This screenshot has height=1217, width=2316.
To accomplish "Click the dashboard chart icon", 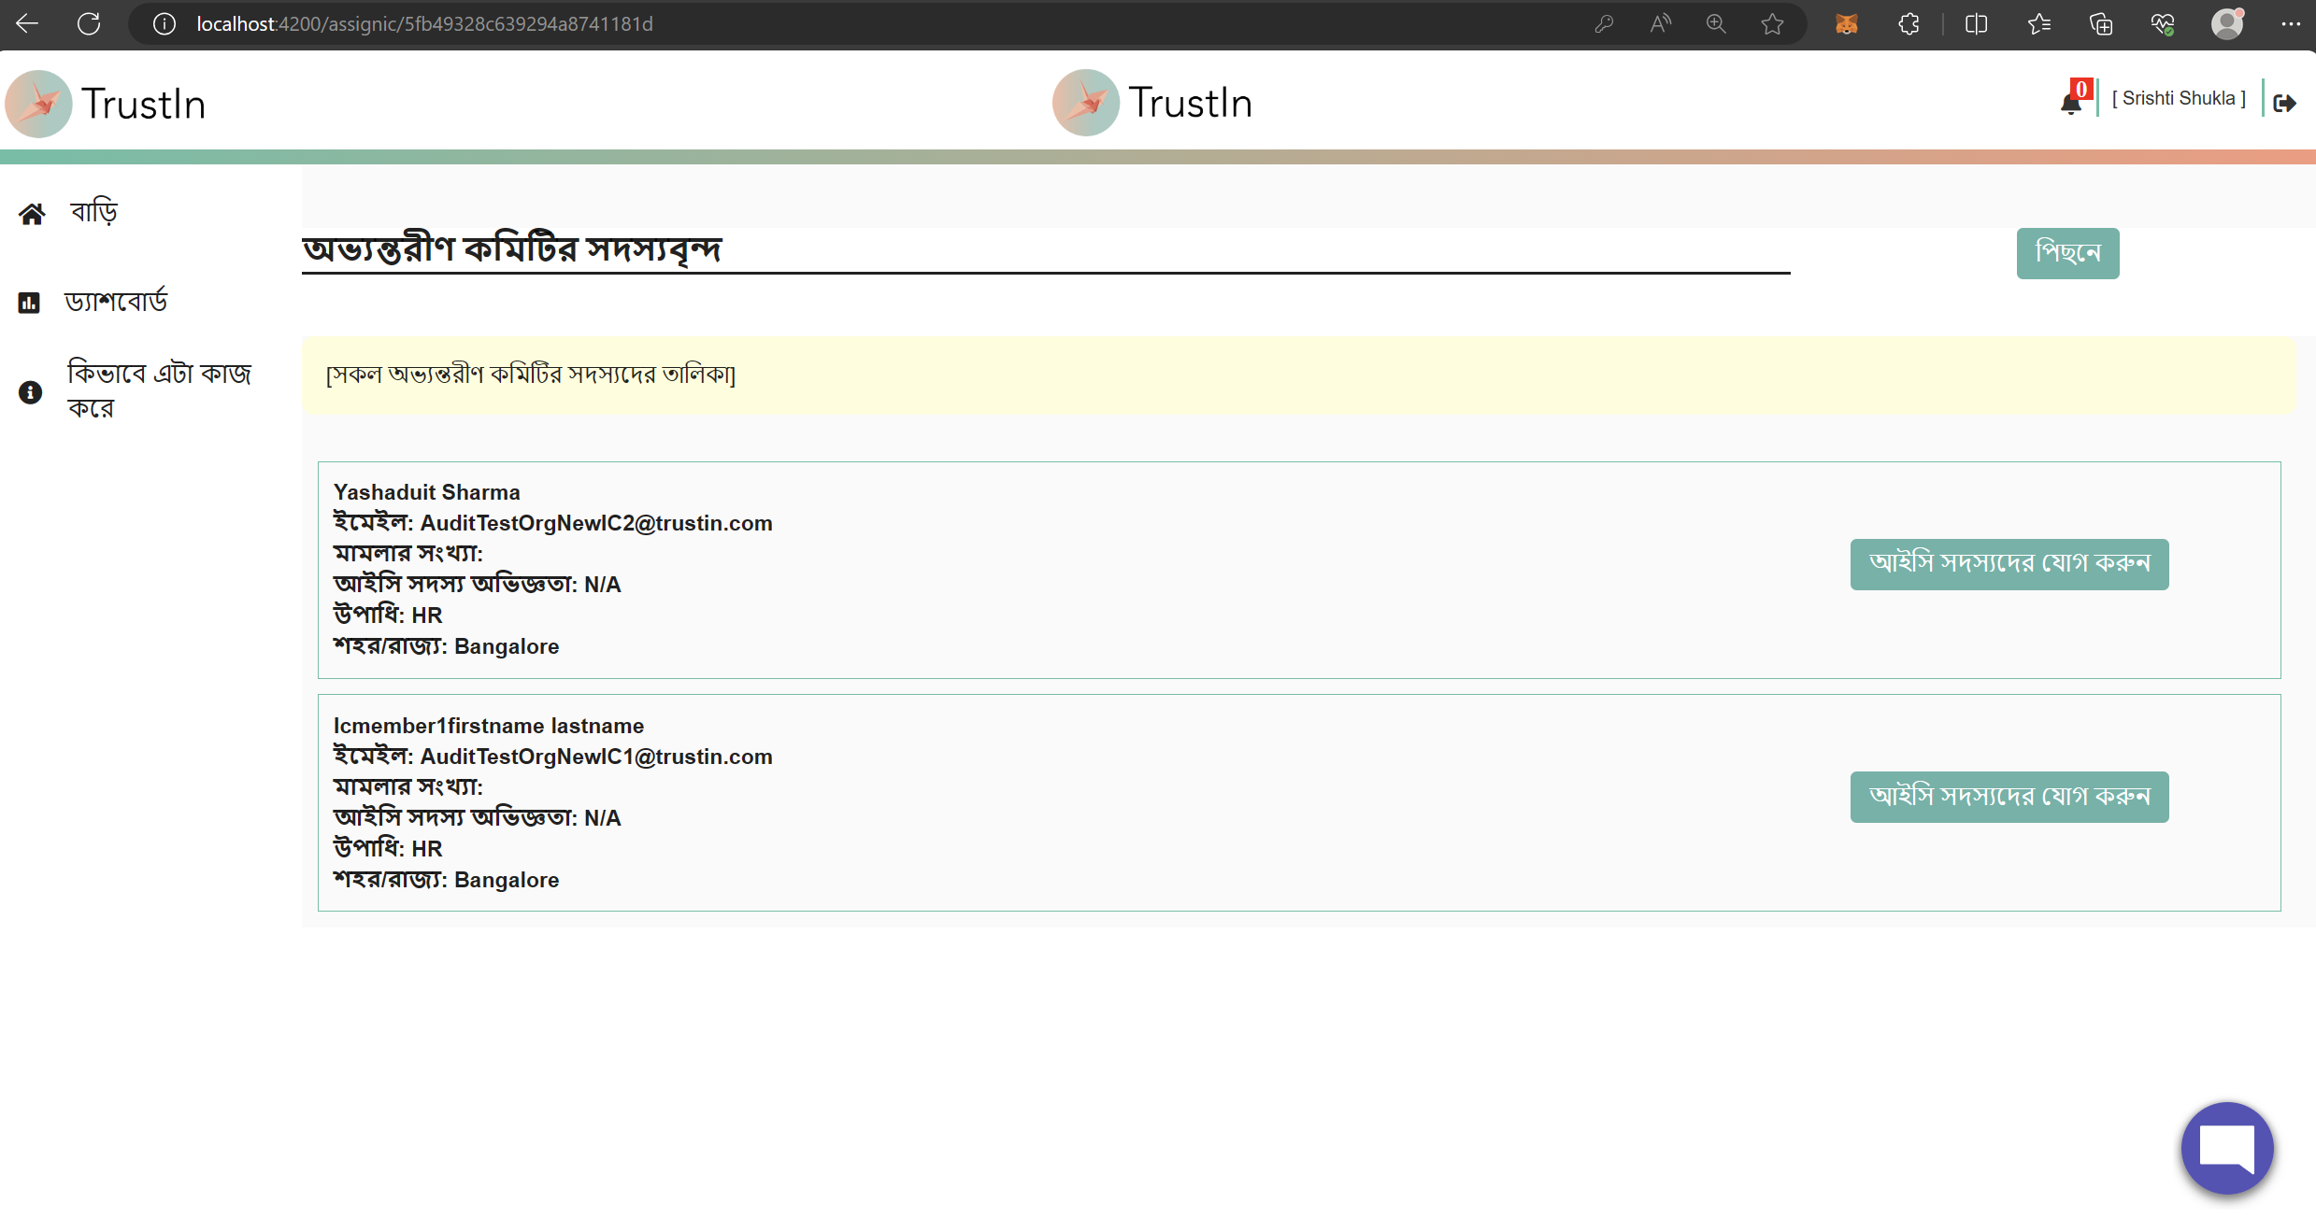I will click(x=29, y=303).
